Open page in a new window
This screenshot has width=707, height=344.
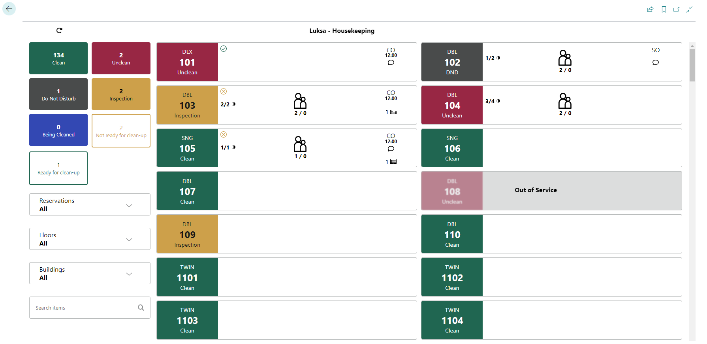tap(677, 9)
